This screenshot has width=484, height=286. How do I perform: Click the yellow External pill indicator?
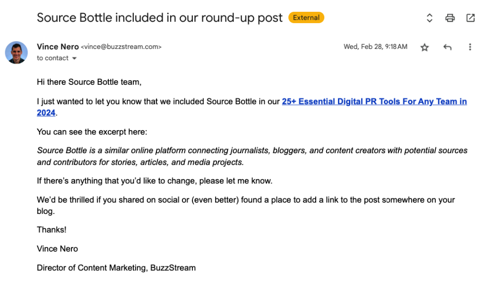[x=306, y=17]
